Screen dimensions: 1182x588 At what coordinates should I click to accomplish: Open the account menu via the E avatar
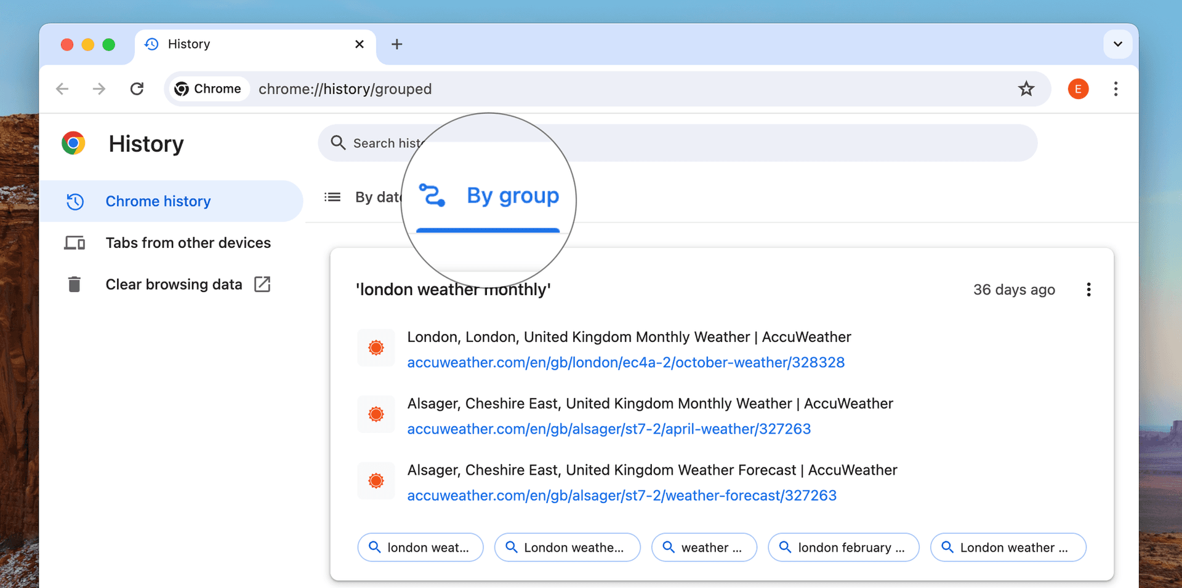tap(1078, 89)
